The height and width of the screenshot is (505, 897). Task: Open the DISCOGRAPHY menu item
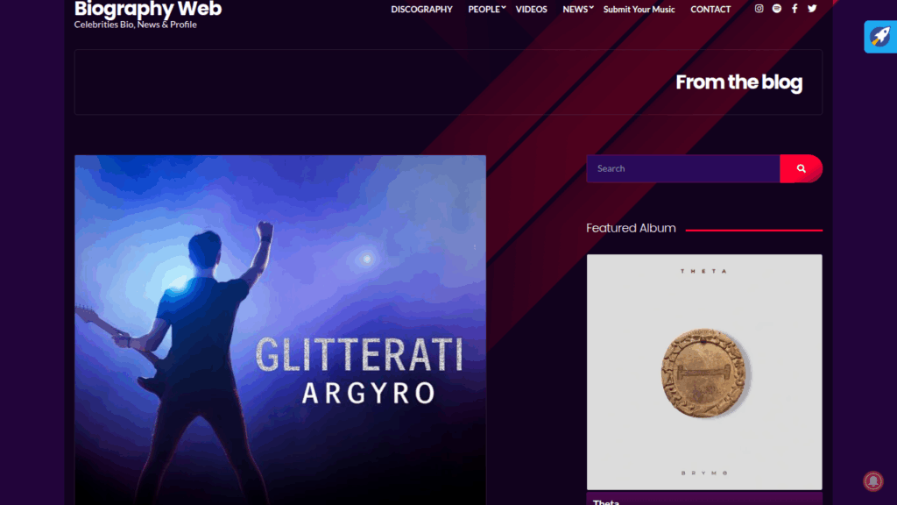tap(421, 9)
